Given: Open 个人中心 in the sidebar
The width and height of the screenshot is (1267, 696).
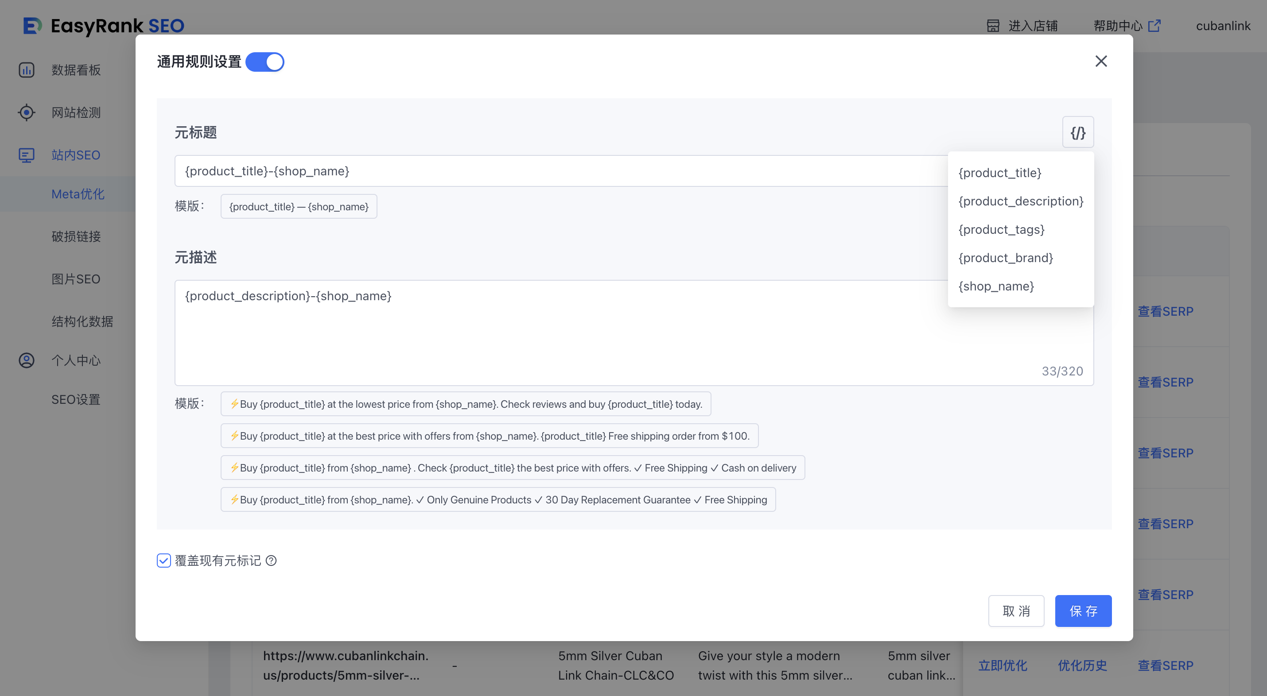Looking at the screenshot, I should 76,360.
